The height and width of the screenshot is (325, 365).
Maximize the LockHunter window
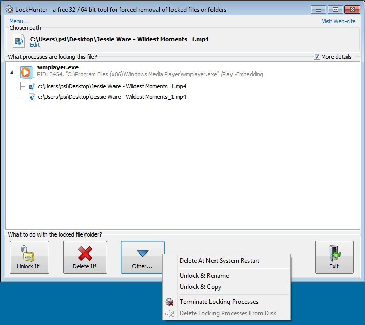335,10
